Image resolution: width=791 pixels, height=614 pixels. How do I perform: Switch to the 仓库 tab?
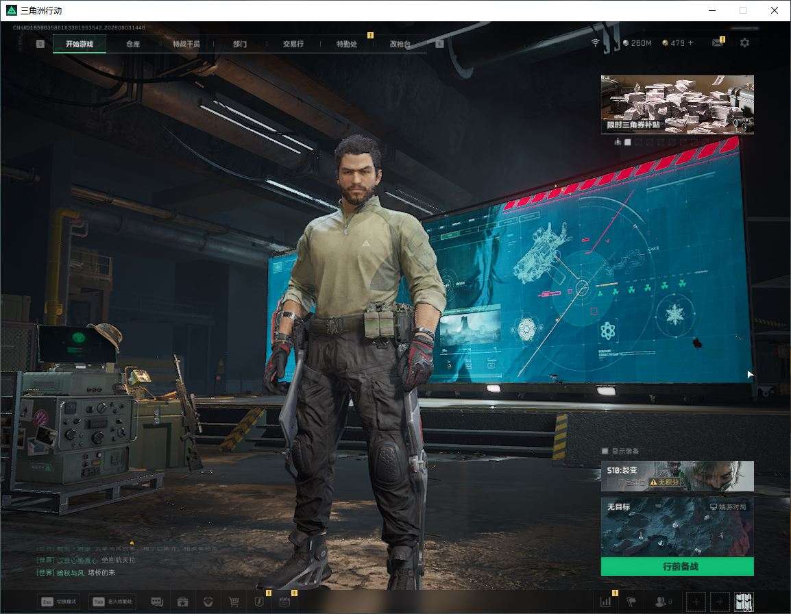pos(133,44)
